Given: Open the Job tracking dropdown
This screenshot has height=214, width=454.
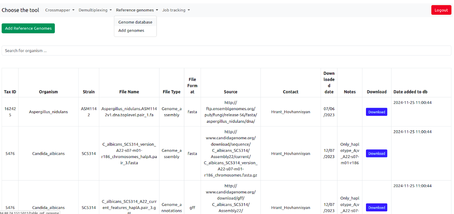Looking at the screenshot, I should pyautogui.click(x=176, y=10).
